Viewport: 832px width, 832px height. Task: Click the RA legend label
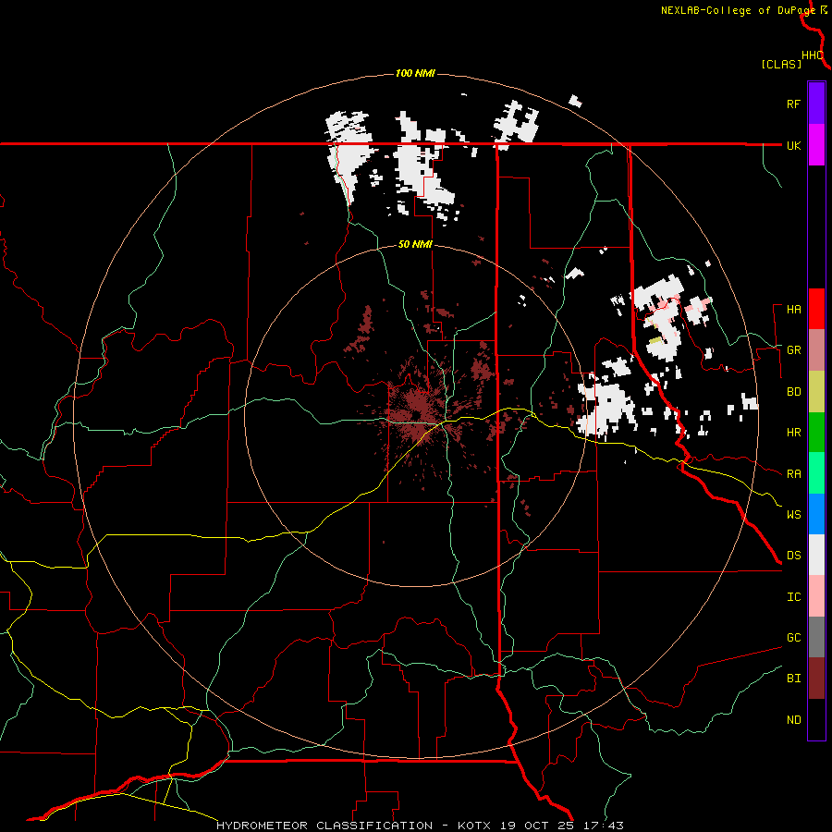[793, 474]
